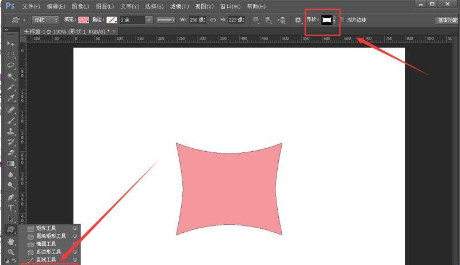The height and width of the screenshot is (265, 460).
Task: Select the Eyedropper tool
Action: 10,98
